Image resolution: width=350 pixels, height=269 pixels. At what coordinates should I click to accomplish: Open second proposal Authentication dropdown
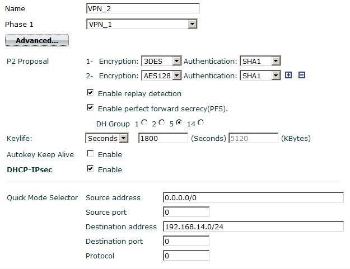(x=260, y=75)
